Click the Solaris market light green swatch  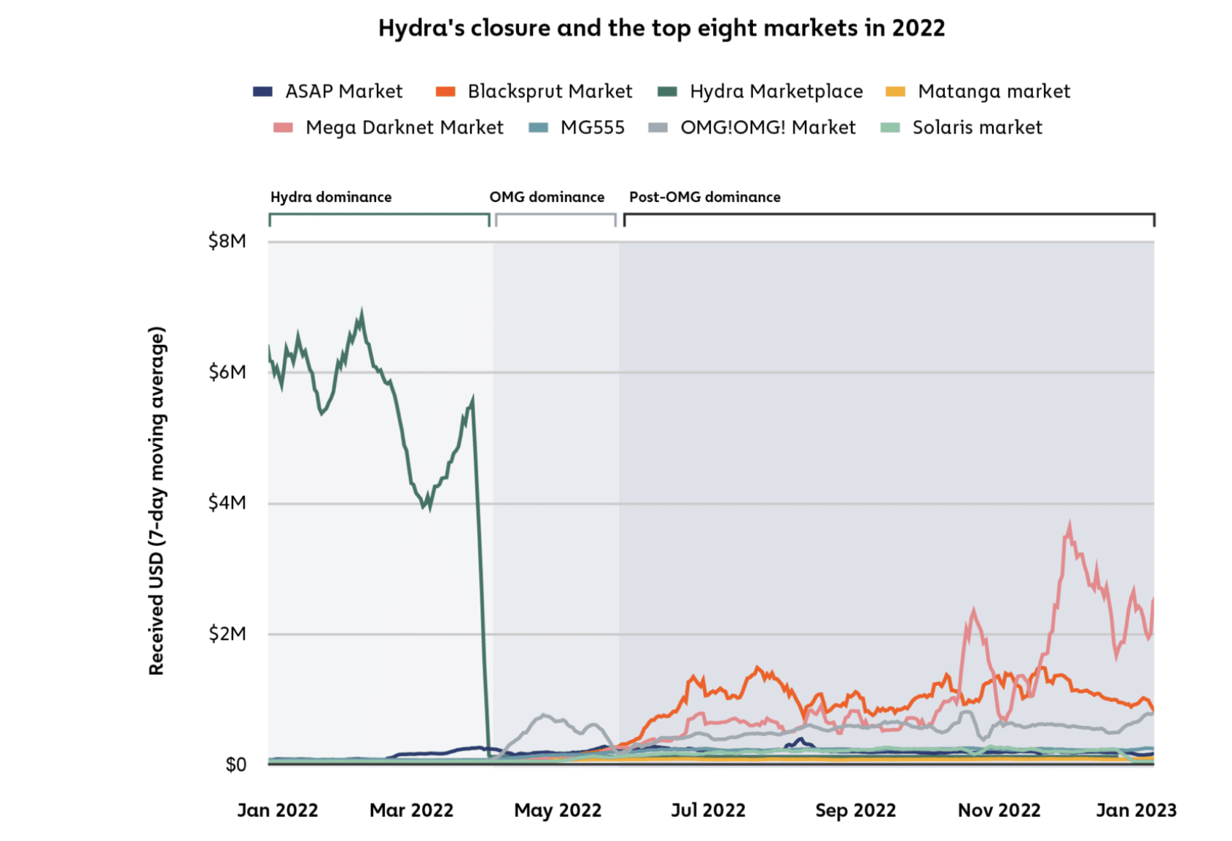click(x=890, y=128)
